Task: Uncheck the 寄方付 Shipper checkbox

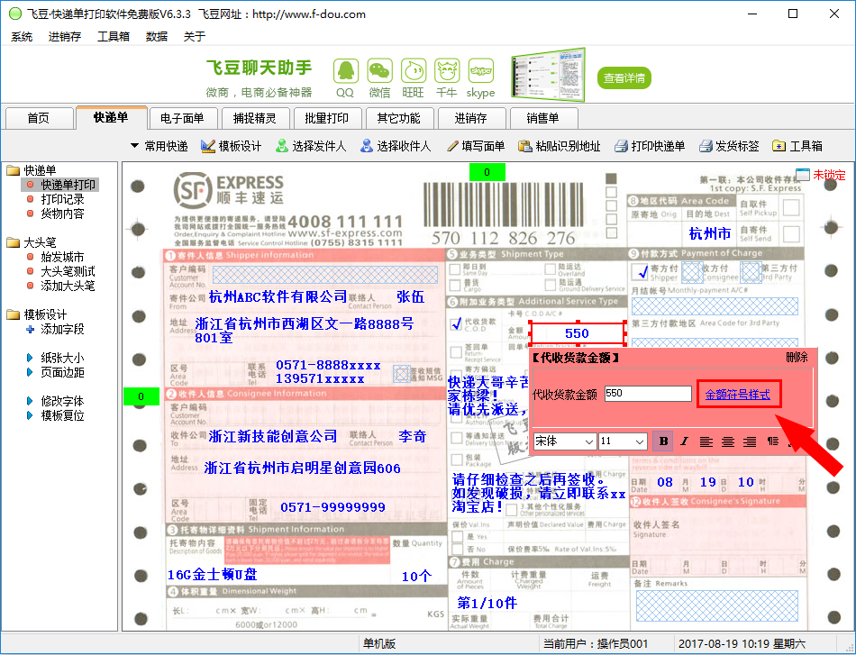Action: (640, 271)
